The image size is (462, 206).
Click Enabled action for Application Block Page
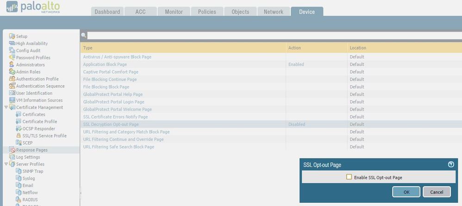296,64
